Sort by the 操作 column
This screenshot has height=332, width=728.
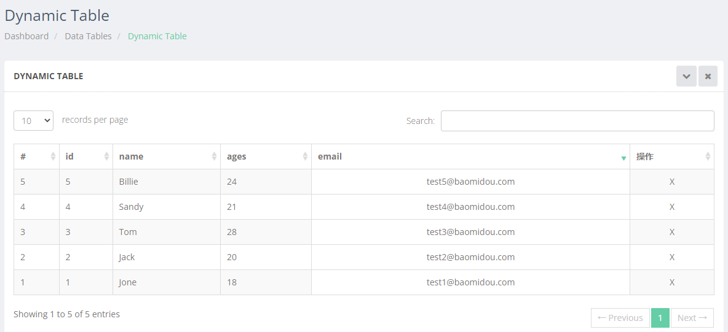672,156
